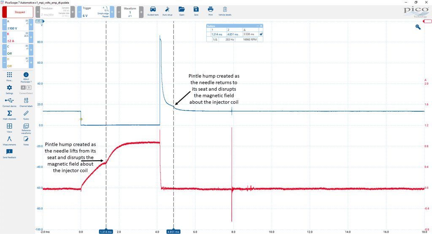432x234 pixels.
Task: Click the yellow trigger marker diamond
Action: 81,119
